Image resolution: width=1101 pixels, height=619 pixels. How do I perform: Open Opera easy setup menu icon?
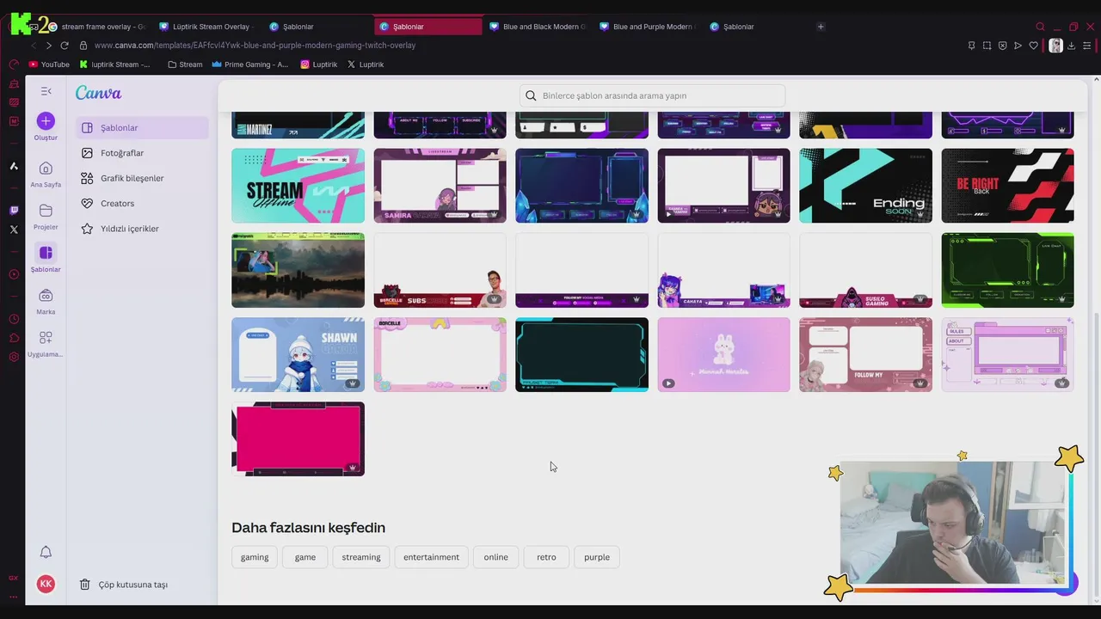pyautogui.click(x=1087, y=46)
